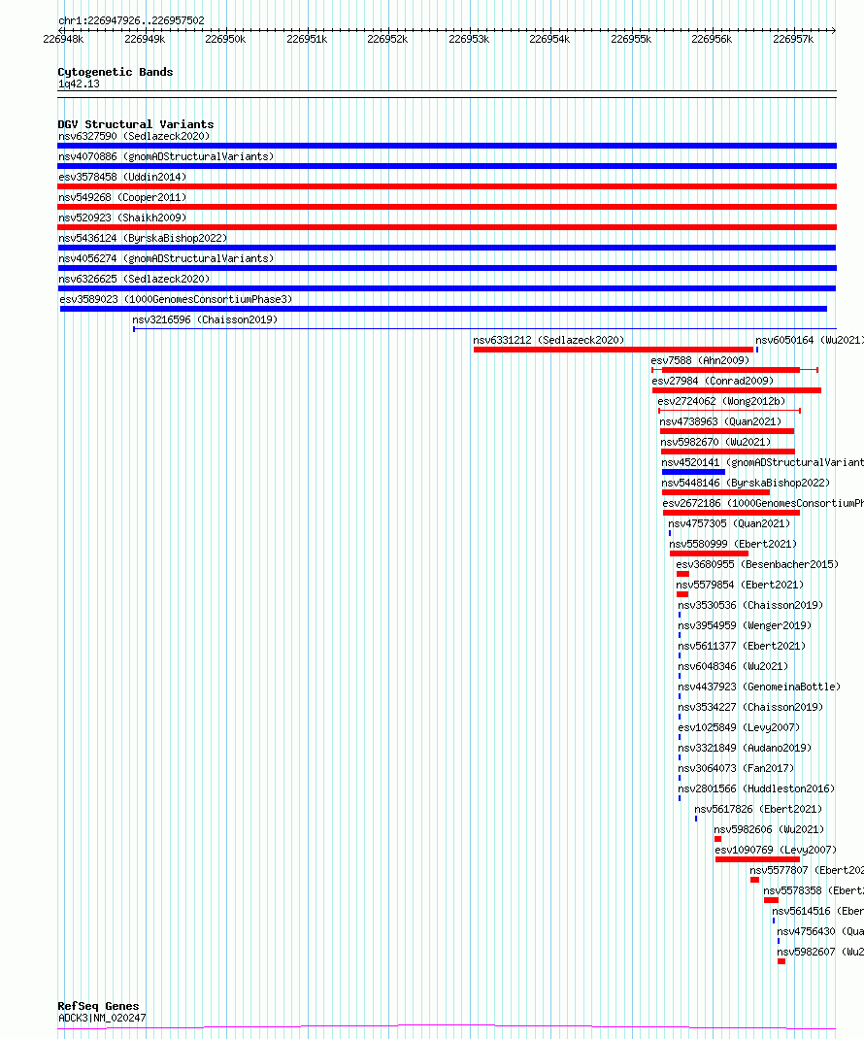This screenshot has height=1039, width=864.
Task: Select nsv2801566 (Huddleston2016) label
Action: pos(756,789)
